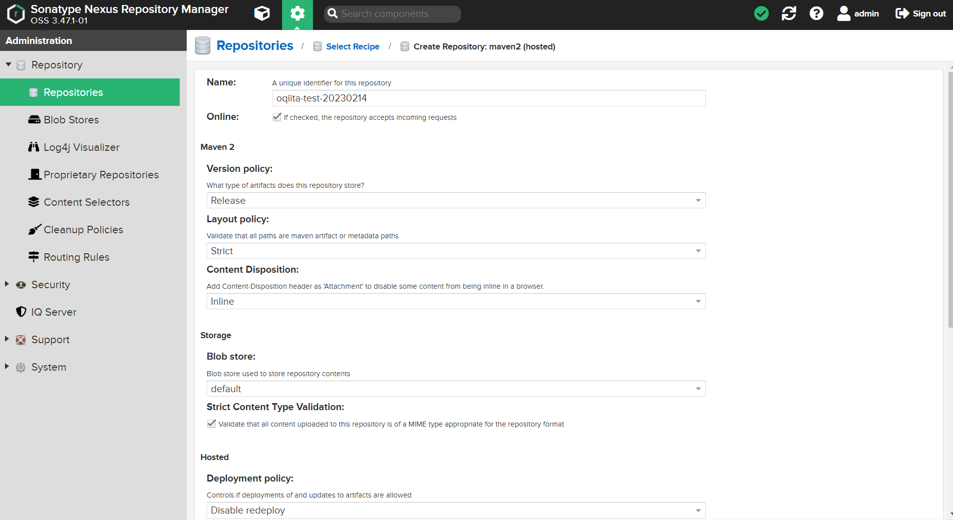Click the System gear icon
953x520 pixels.
tap(20, 367)
